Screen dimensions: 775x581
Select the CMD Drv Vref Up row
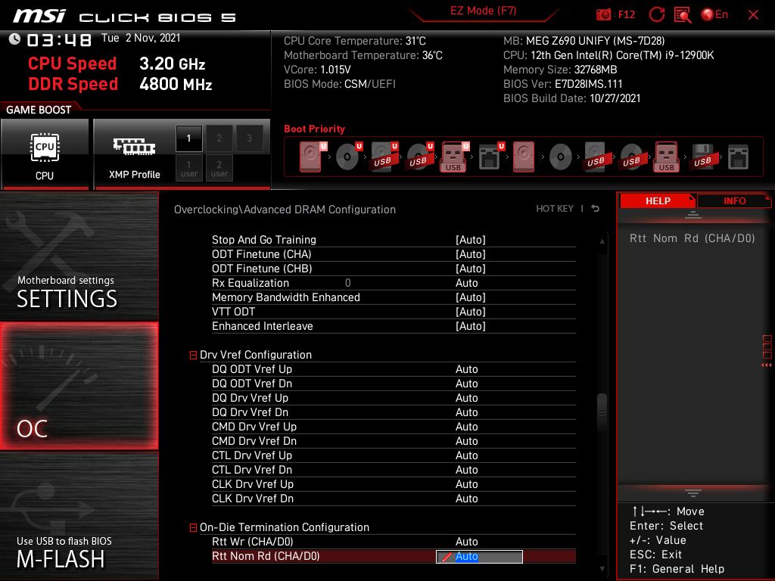pos(394,427)
